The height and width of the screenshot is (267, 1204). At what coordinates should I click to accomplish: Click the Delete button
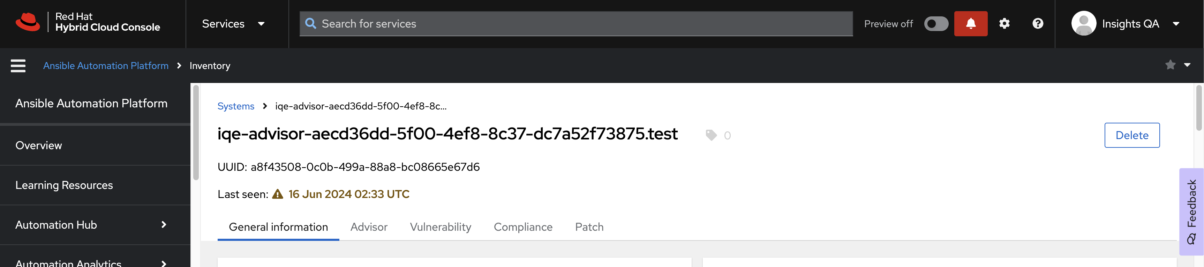tap(1131, 135)
